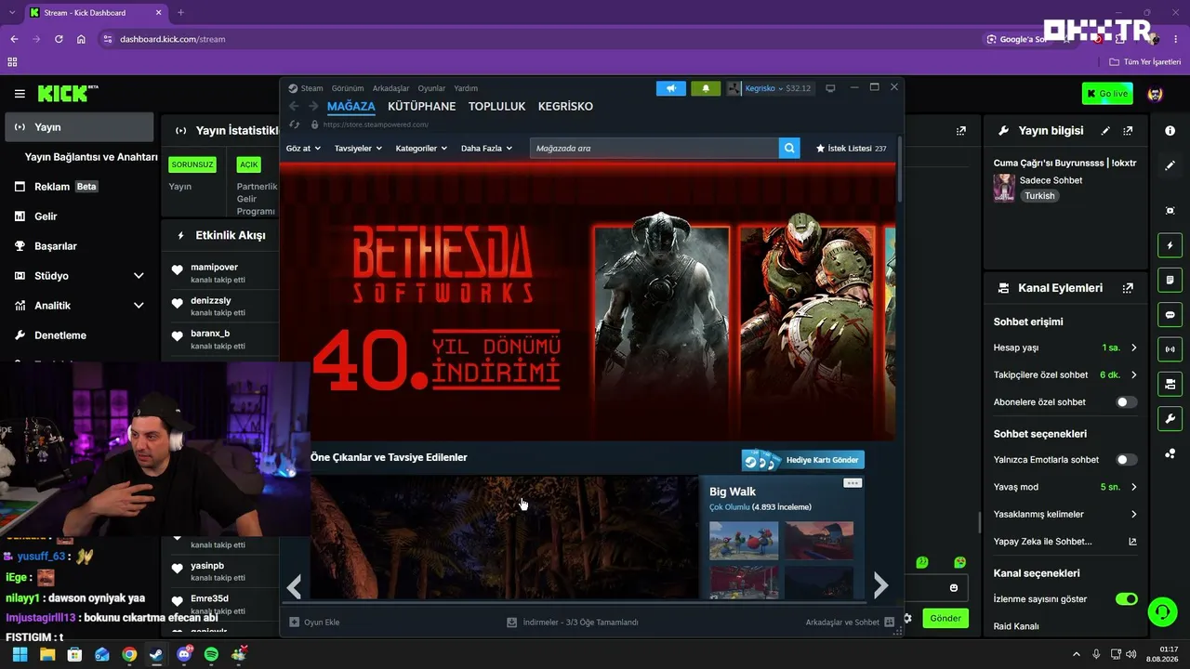This screenshot has height=669, width=1190.
Task: Open the Görünüm menu in Steam
Action: (348, 88)
